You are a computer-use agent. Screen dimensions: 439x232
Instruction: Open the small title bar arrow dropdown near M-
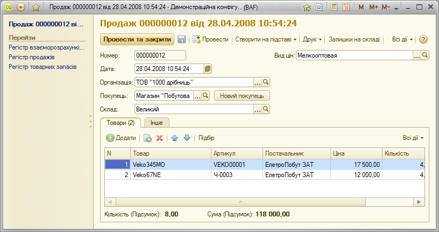tap(396, 9)
